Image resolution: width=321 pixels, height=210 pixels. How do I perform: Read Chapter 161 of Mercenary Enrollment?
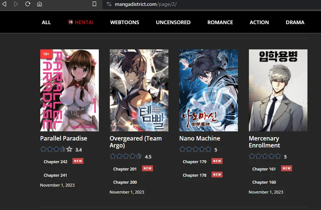[x=264, y=169]
